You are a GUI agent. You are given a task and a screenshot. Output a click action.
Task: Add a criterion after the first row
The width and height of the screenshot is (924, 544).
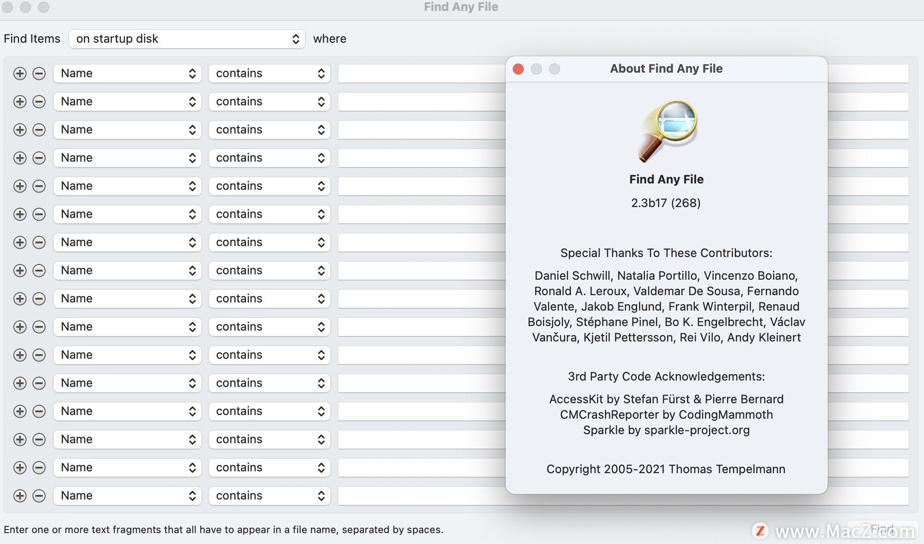[x=20, y=74]
